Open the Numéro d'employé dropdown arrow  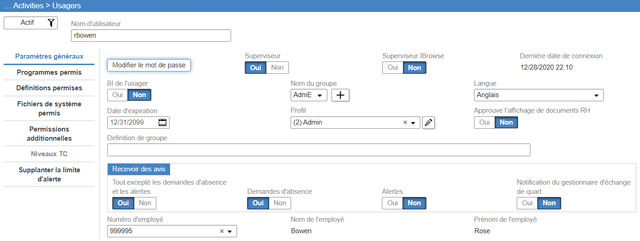[x=230, y=231]
